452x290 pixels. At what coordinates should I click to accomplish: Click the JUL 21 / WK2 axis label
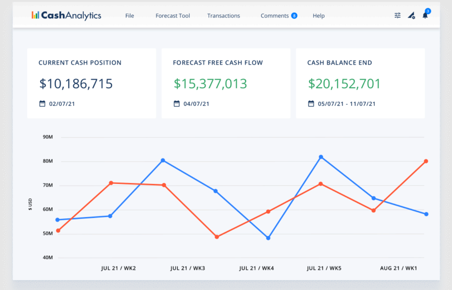[118, 268]
